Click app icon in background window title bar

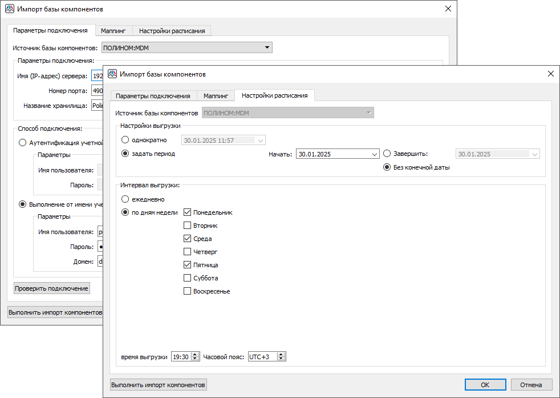(x=10, y=10)
